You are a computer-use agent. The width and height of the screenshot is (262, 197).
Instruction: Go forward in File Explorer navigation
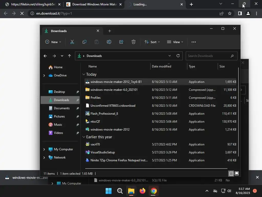coord(54,56)
